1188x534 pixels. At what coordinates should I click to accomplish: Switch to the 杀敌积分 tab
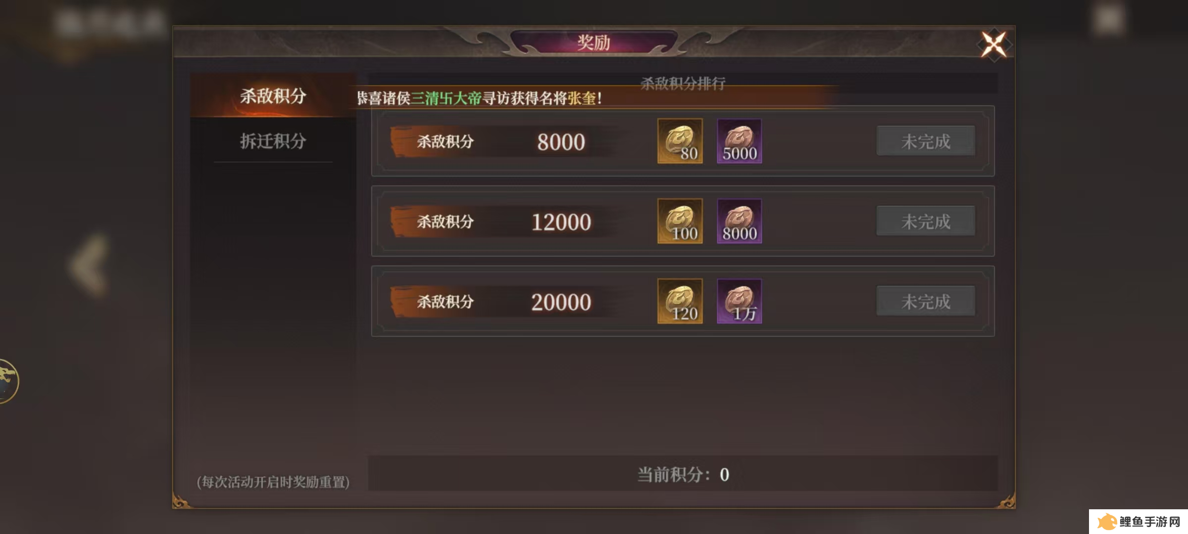coord(273,95)
